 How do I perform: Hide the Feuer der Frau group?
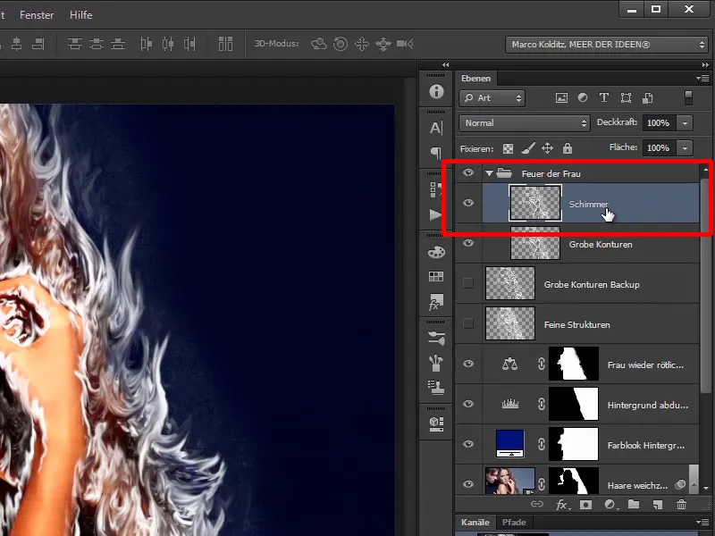(468, 172)
